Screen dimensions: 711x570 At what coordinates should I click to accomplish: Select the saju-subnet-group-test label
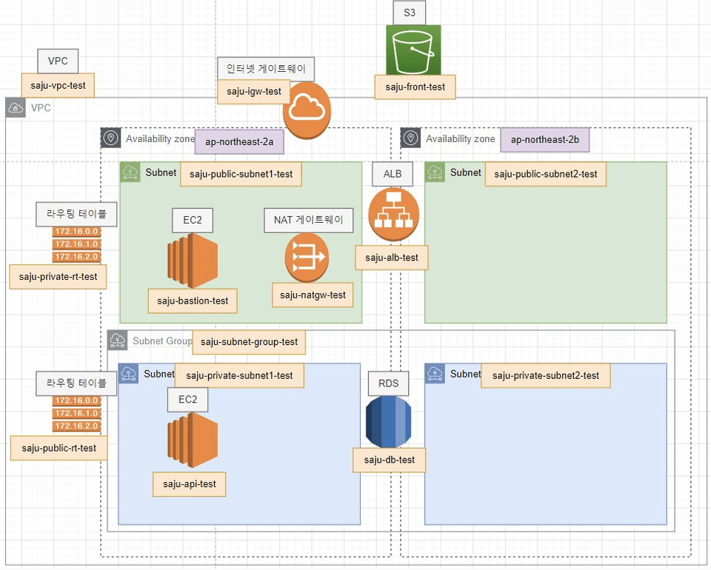(x=249, y=342)
